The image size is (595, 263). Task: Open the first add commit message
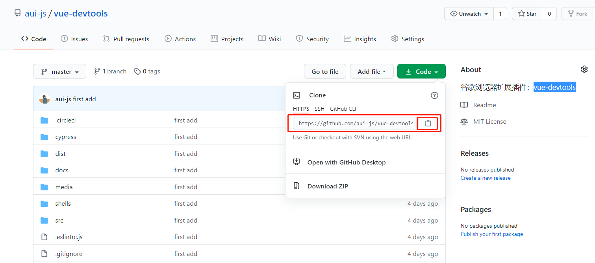tap(84, 99)
